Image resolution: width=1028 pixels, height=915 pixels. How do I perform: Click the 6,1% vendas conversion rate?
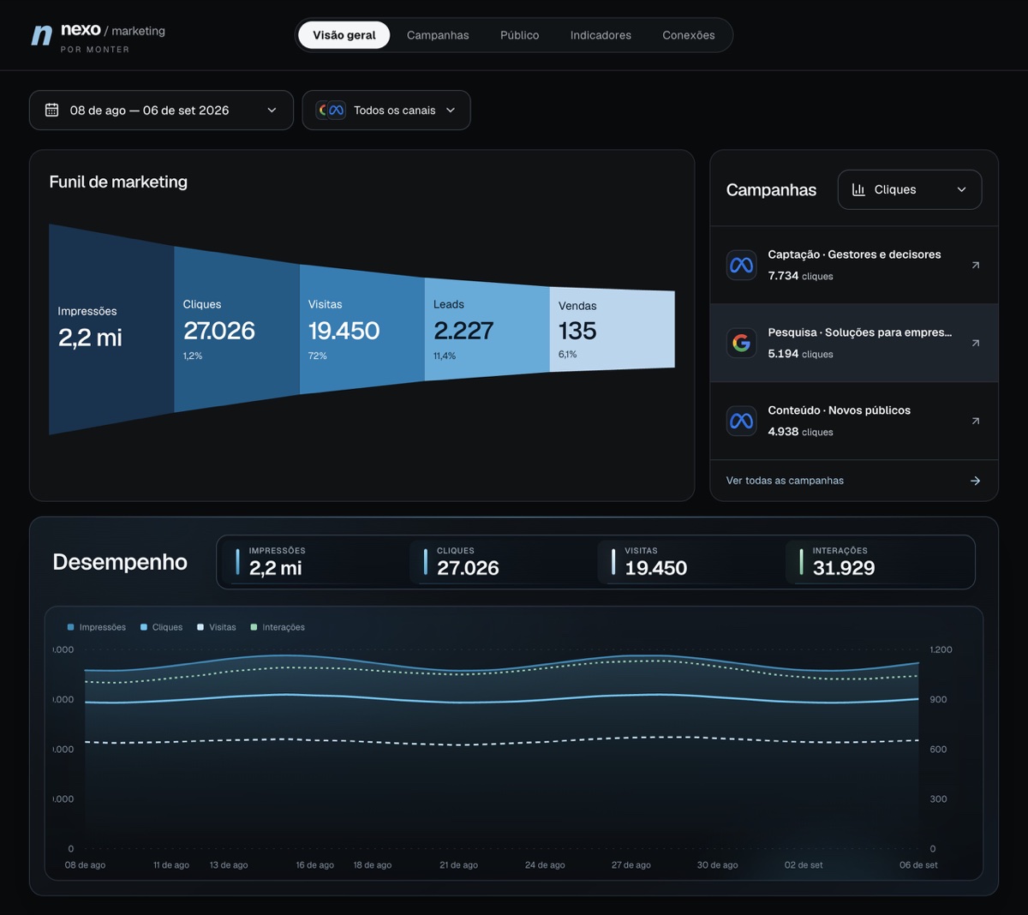[x=567, y=354]
